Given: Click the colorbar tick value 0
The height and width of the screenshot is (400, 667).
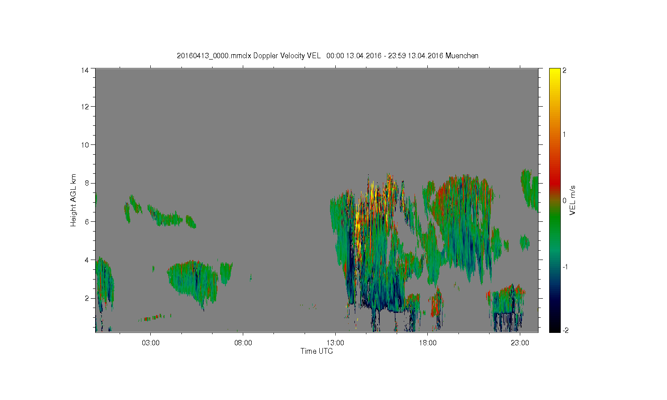Looking at the screenshot, I should point(564,200).
